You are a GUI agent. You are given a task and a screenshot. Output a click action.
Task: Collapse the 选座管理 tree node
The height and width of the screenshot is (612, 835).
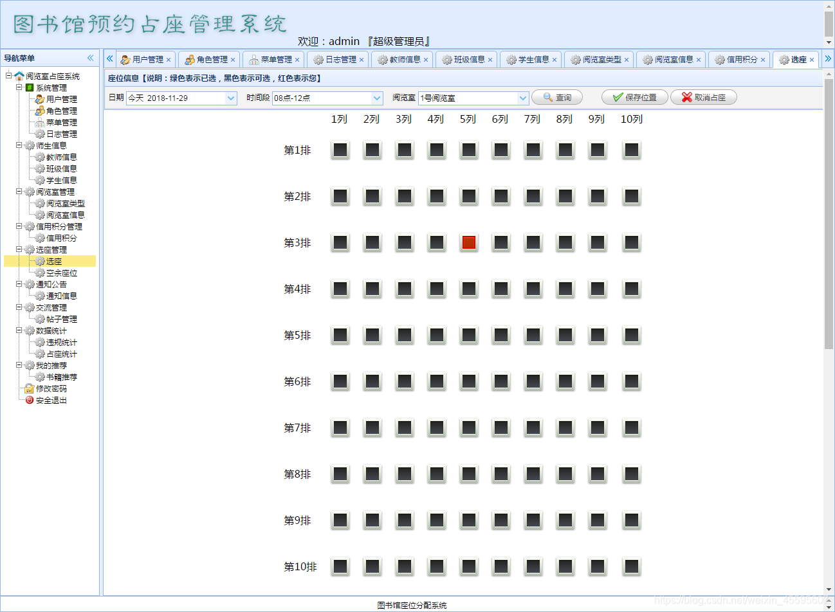[19, 249]
